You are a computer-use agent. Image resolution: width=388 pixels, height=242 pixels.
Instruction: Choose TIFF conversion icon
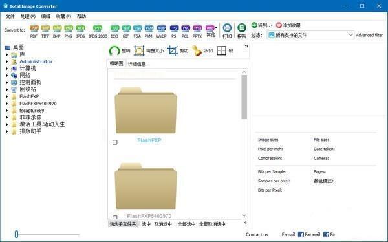coord(45,31)
